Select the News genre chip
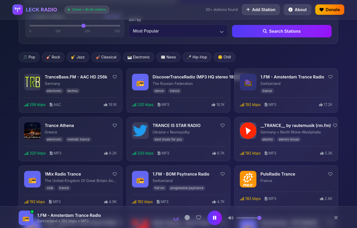The width and height of the screenshot is (357, 228). pos(168,57)
